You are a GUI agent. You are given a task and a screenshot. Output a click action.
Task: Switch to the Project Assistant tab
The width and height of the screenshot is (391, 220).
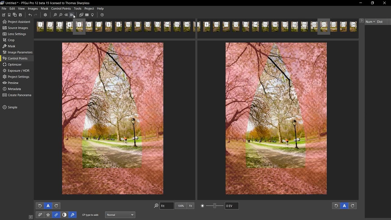pyautogui.click(x=17, y=22)
